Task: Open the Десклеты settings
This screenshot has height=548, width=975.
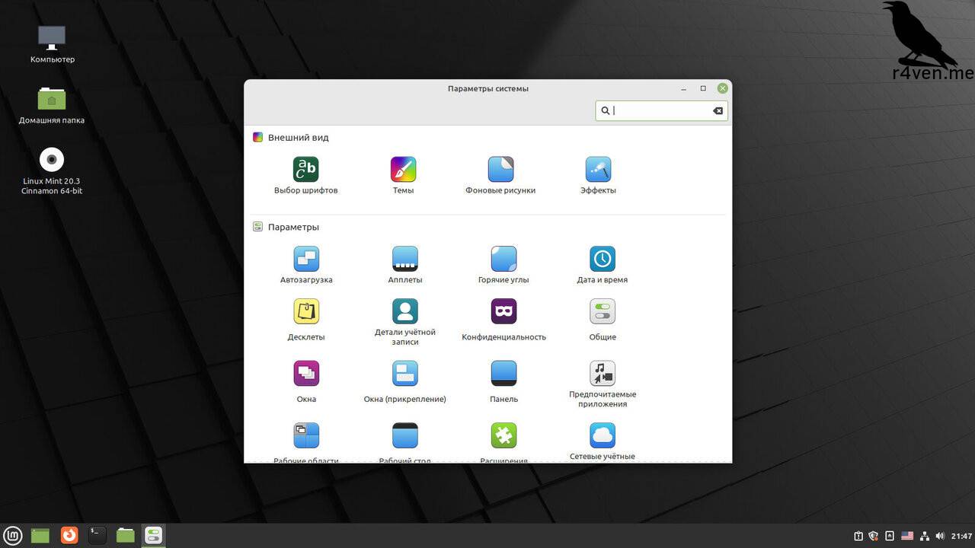Action: [x=306, y=312]
